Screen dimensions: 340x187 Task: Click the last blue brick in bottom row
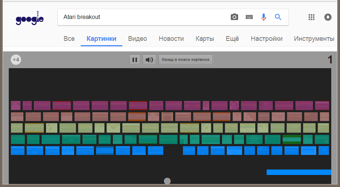point(324,151)
